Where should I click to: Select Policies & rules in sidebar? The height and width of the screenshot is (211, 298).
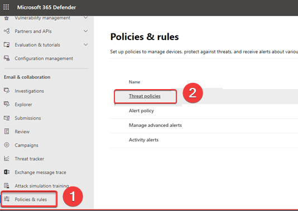coord(31,199)
